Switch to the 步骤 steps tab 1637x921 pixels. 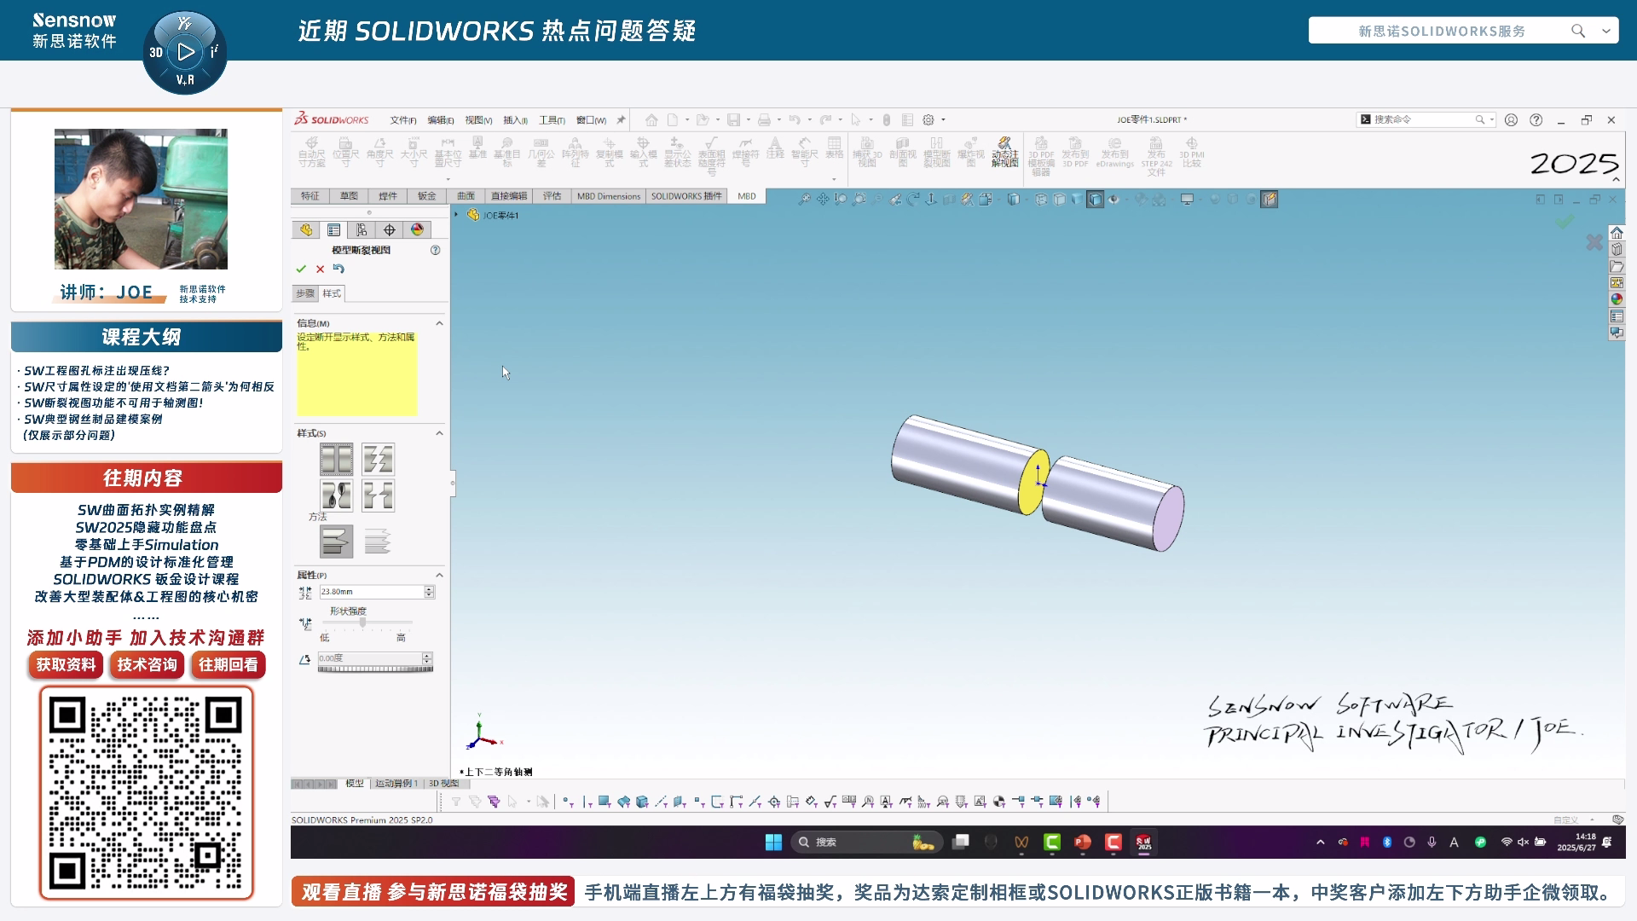[304, 293]
